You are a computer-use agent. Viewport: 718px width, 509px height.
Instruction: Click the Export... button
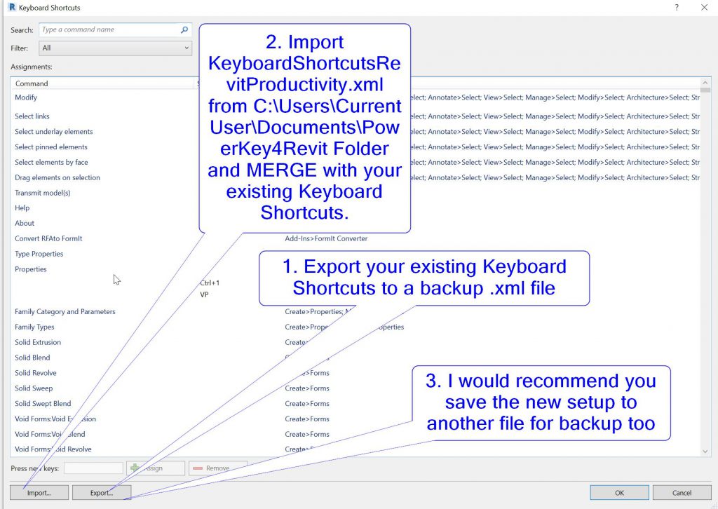pos(102,493)
